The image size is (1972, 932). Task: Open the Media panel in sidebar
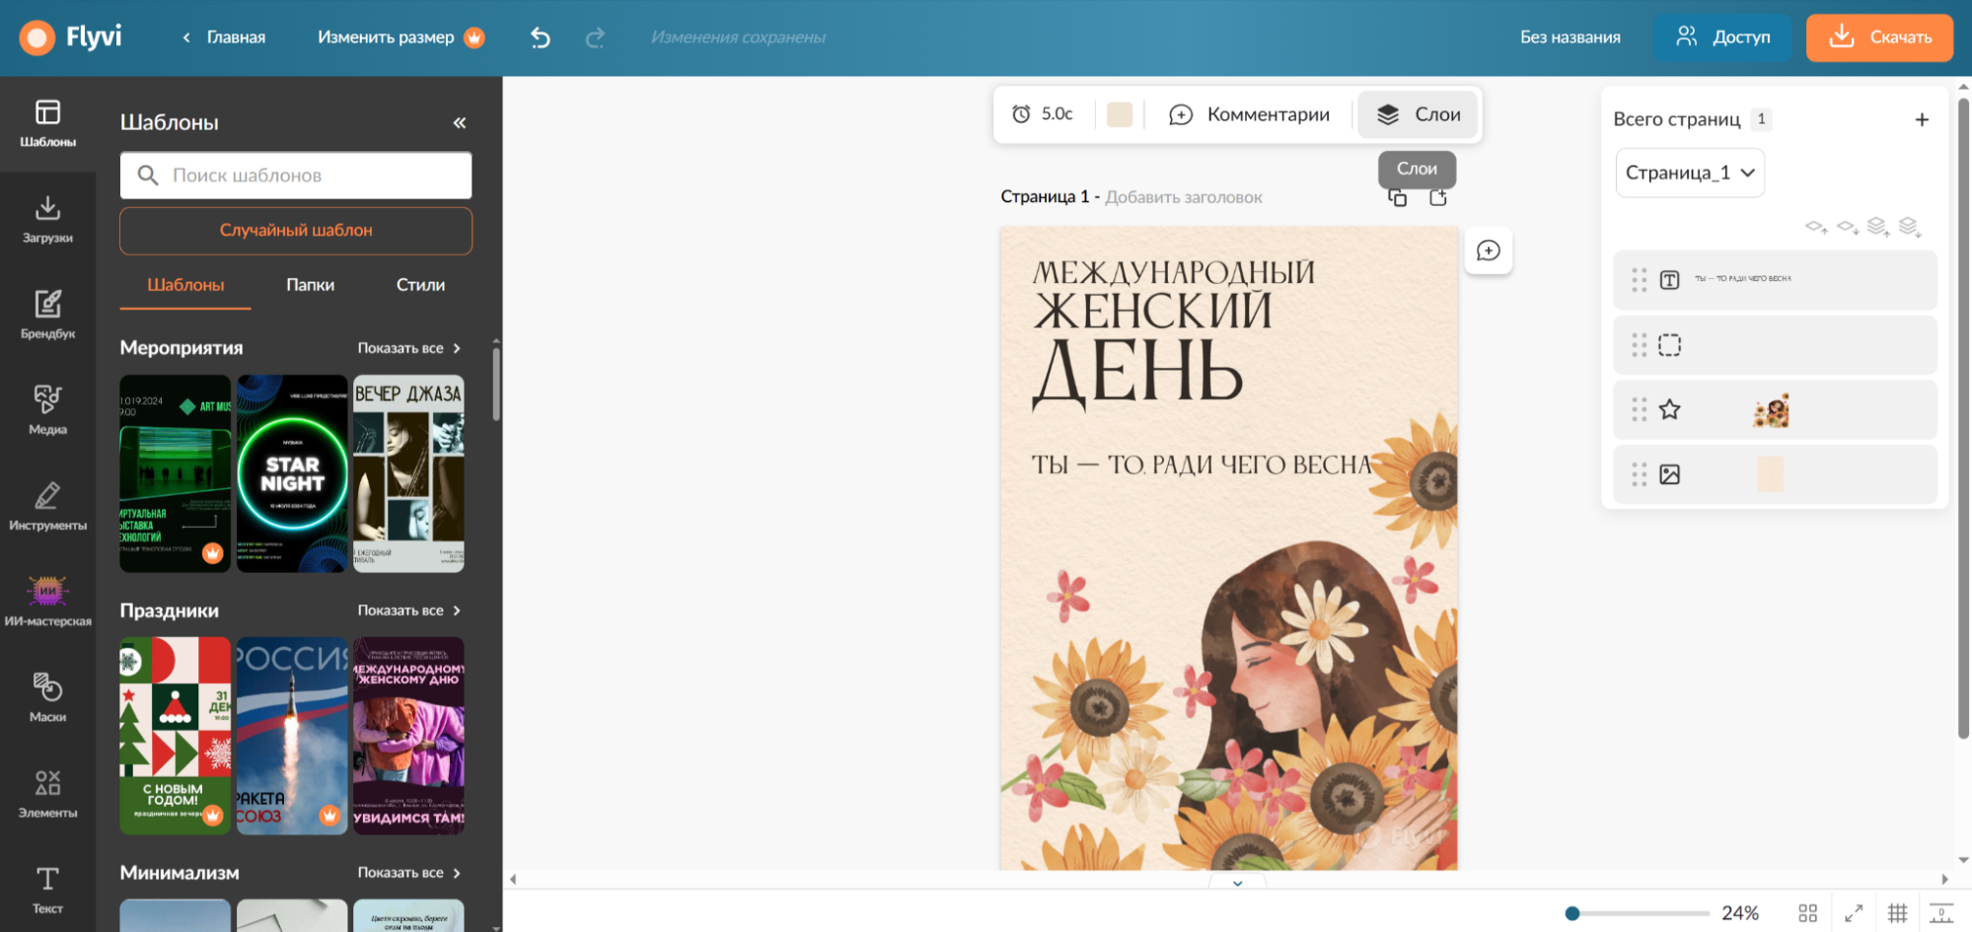47,409
